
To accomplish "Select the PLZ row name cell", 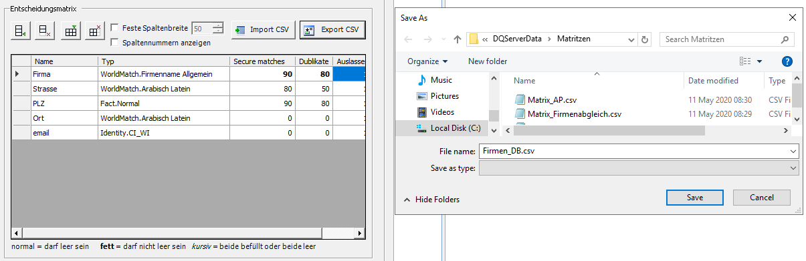I will (x=64, y=103).
